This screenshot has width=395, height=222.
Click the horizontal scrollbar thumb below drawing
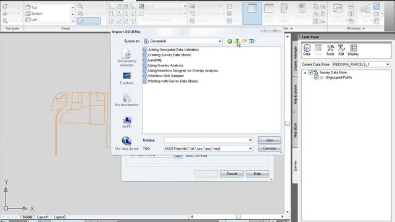tap(238, 216)
